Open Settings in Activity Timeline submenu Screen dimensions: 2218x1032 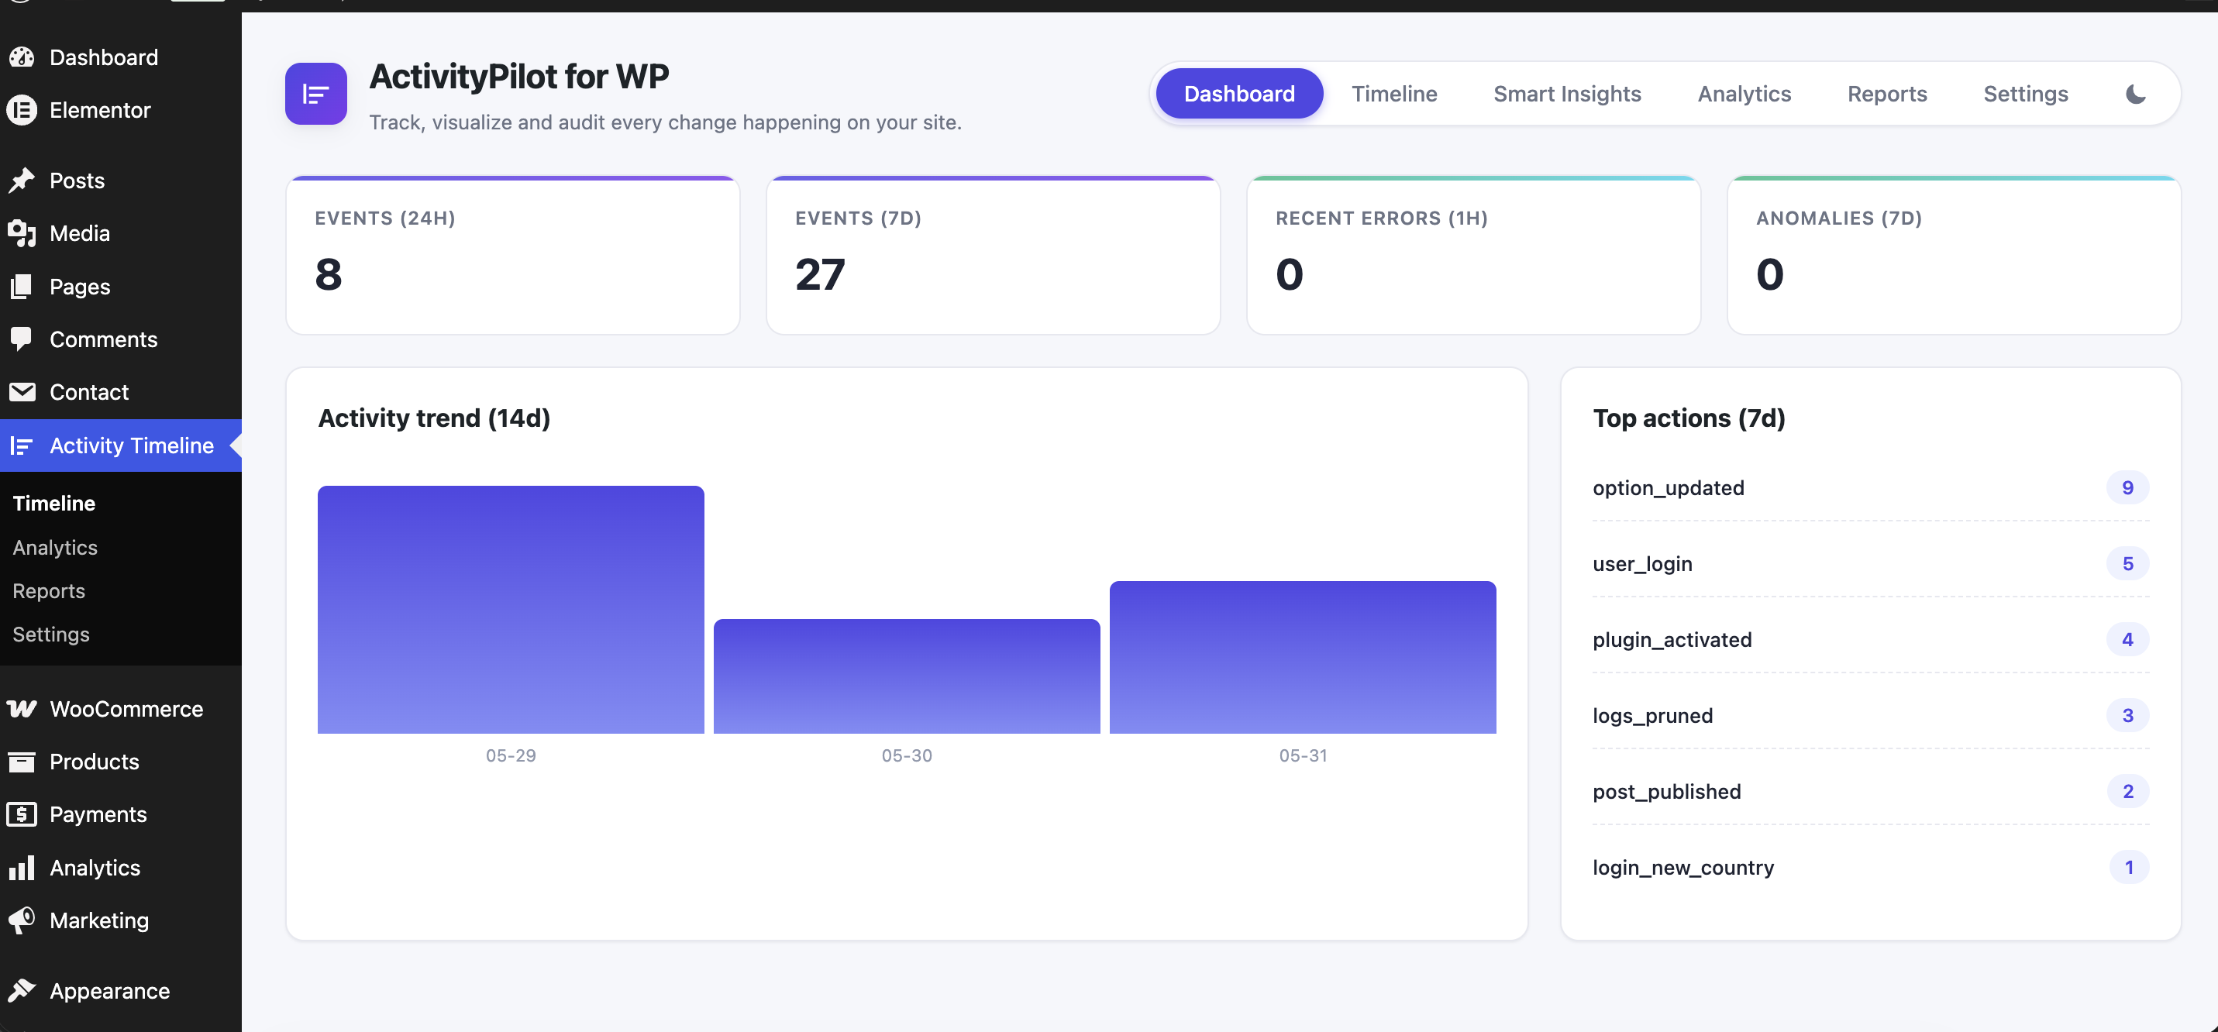[x=51, y=635]
